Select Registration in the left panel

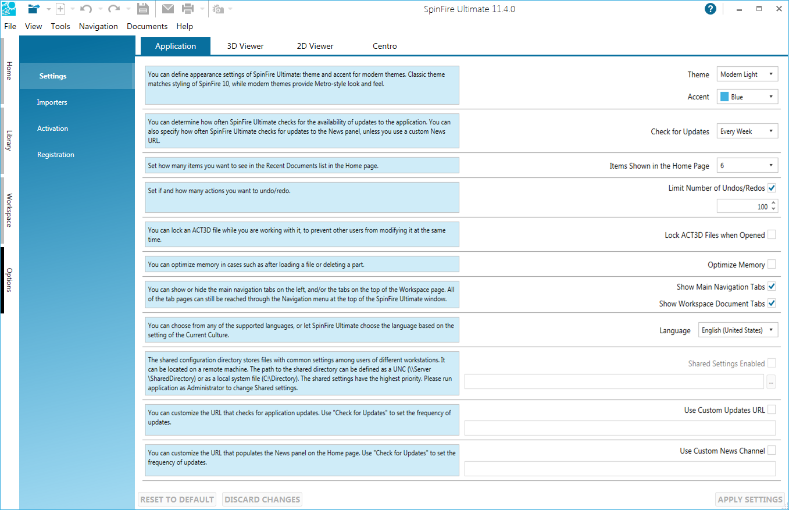tap(76, 155)
